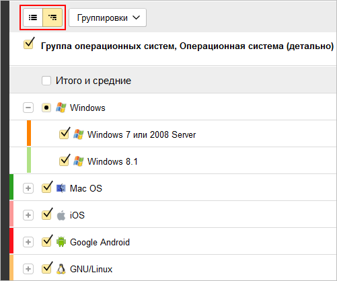Expand the Google Android group
This screenshot has width=337, height=281.
point(28,242)
